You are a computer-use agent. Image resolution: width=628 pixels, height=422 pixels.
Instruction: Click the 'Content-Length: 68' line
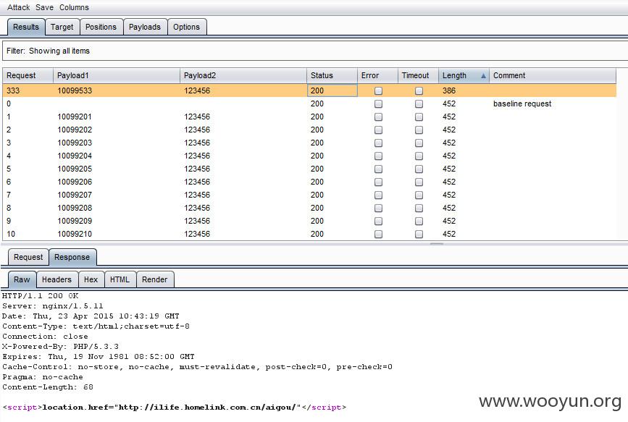coord(48,387)
